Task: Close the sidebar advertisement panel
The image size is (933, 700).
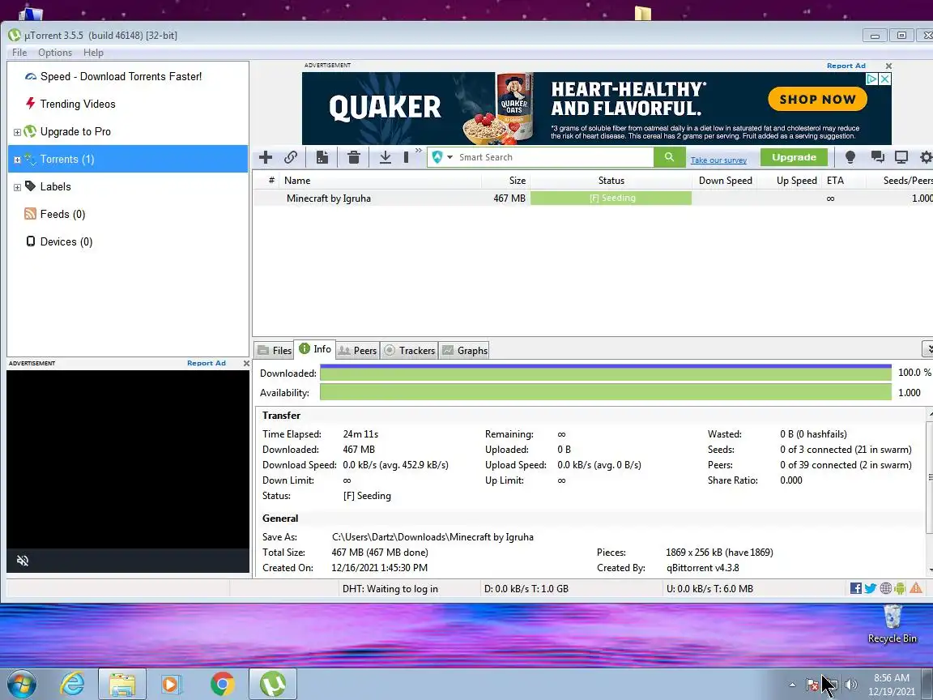Action: tap(246, 363)
